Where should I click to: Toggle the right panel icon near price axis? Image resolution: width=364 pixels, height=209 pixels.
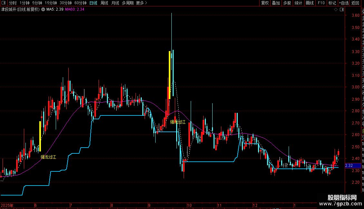pos(342,10)
